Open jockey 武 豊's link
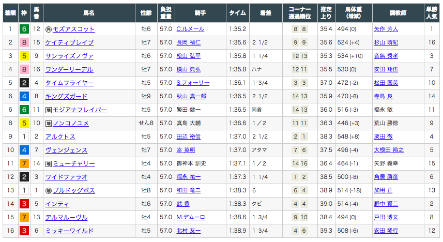443x242 pixels. 183,204
